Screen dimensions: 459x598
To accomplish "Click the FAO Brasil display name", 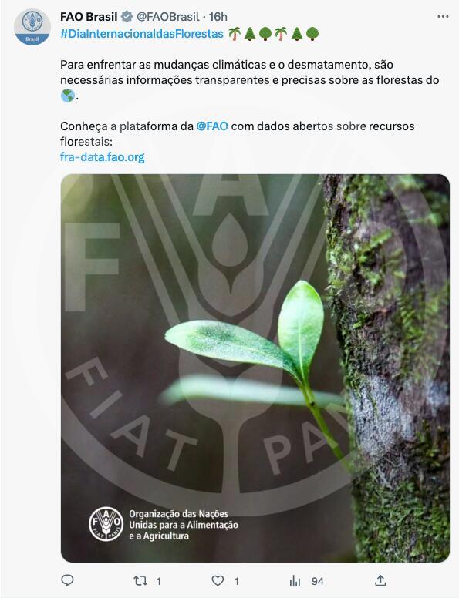I will 89,17.
